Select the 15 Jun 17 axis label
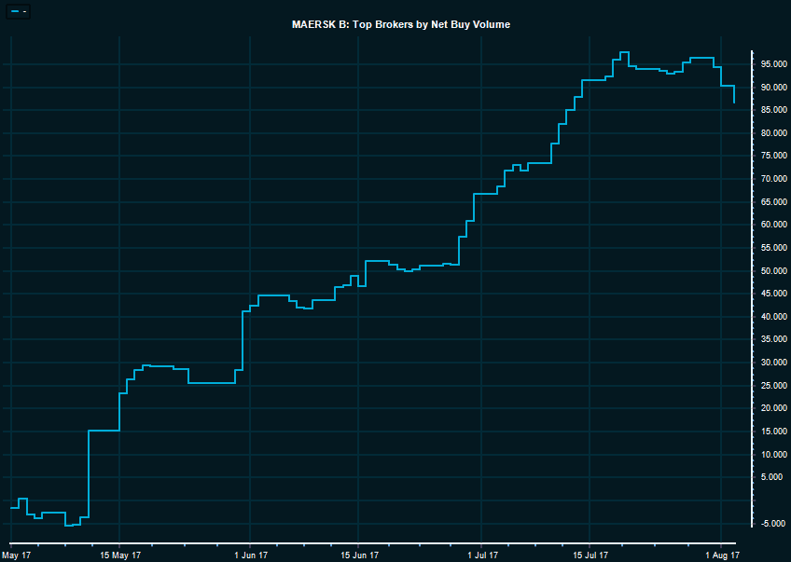This screenshot has width=791, height=562. pyautogui.click(x=358, y=555)
